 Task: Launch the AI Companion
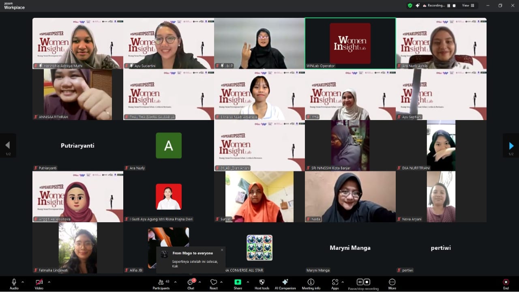[x=285, y=284]
